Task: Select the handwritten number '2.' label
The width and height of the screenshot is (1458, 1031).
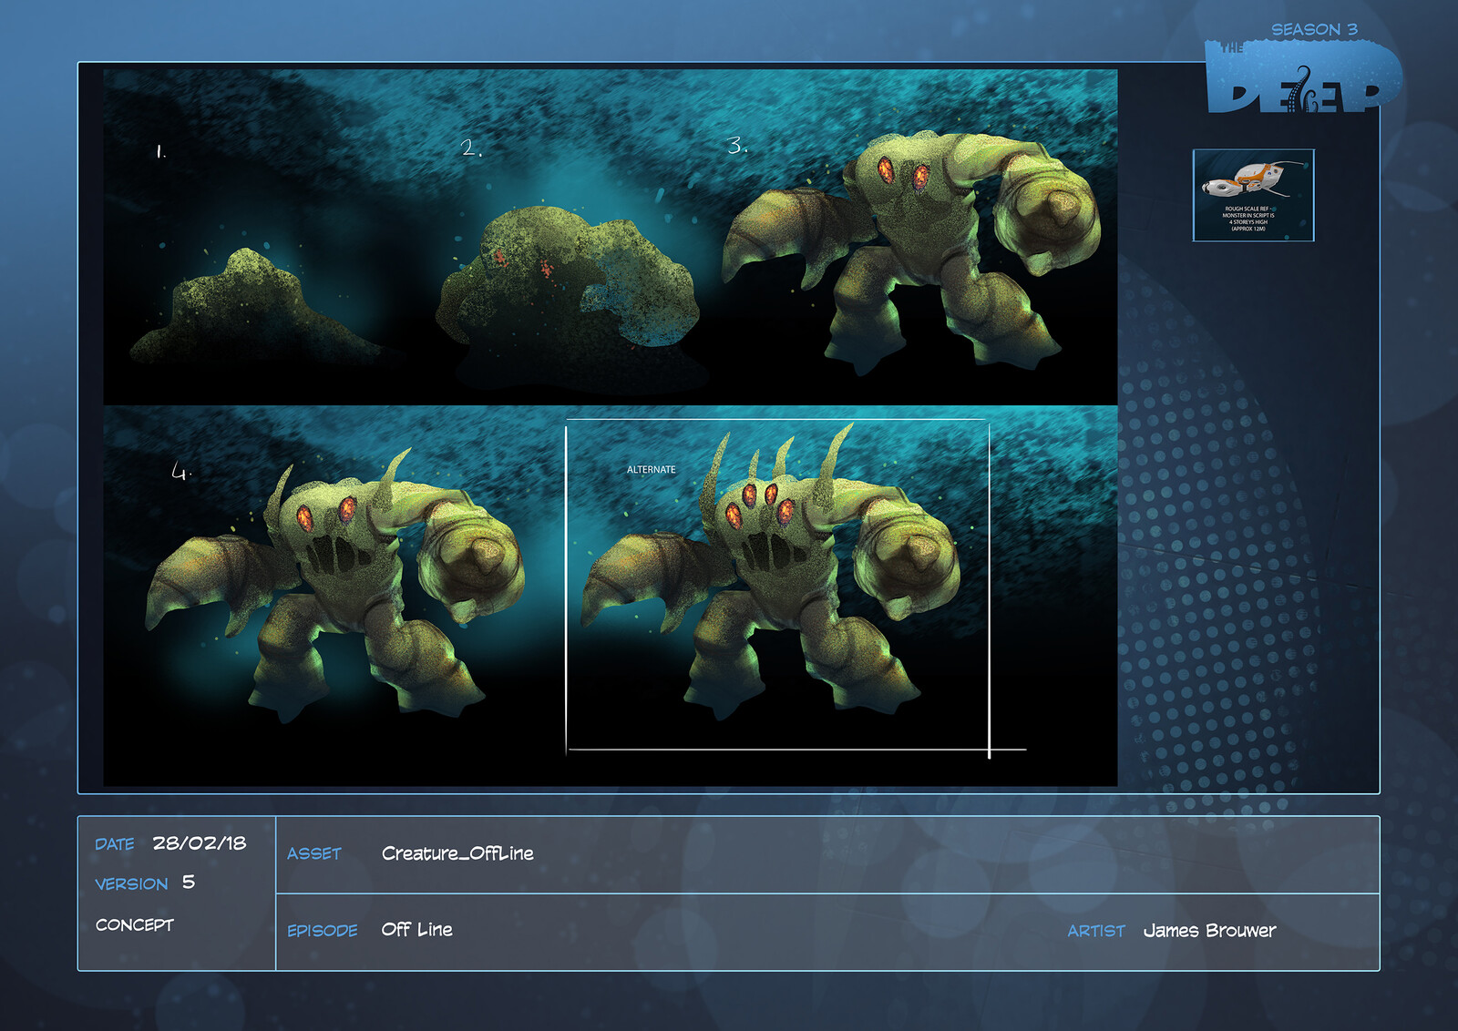Action: coord(471,148)
